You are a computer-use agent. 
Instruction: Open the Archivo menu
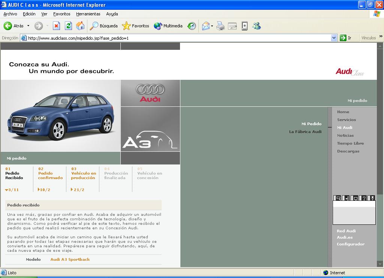click(x=10, y=14)
